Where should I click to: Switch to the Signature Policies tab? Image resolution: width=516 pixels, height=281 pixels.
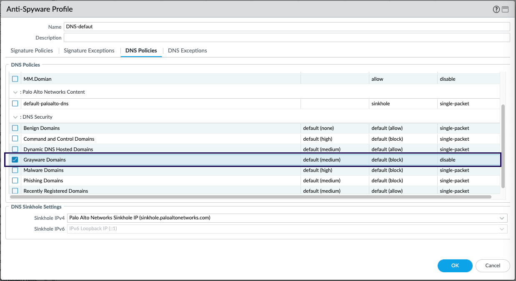tap(32, 51)
